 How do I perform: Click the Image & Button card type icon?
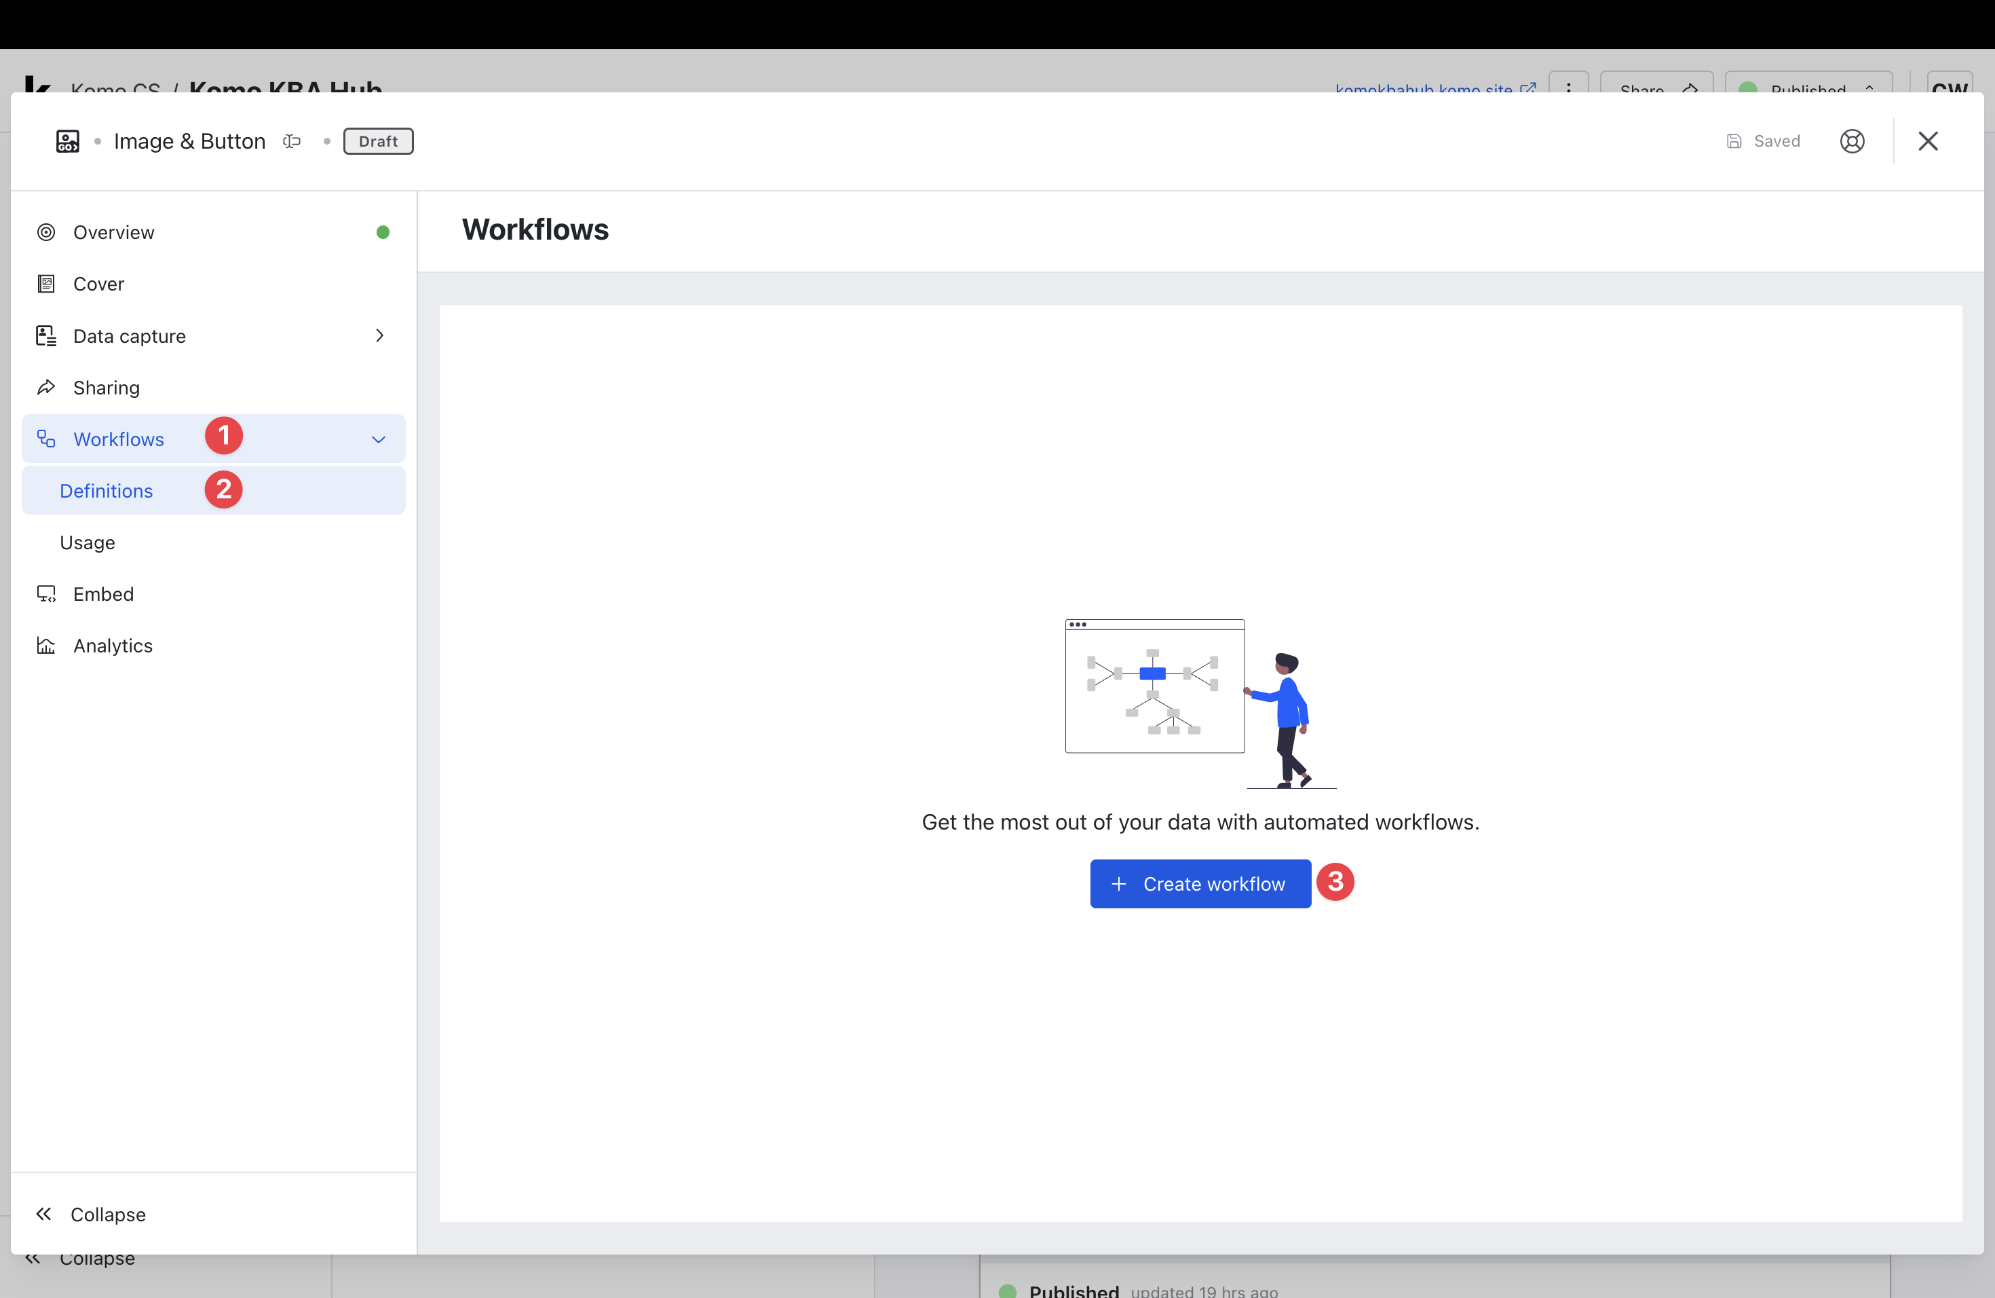[x=68, y=141]
